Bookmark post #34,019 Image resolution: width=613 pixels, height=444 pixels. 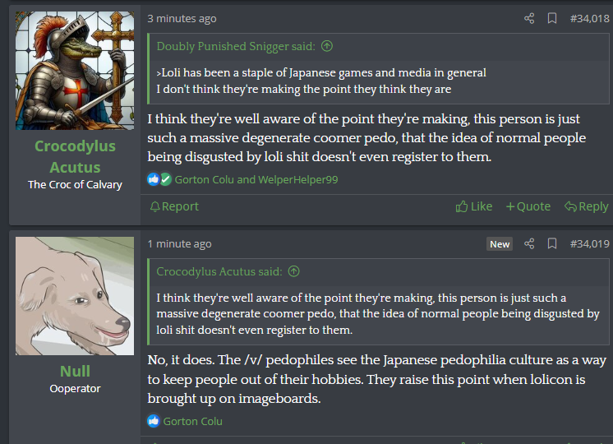pyautogui.click(x=552, y=243)
